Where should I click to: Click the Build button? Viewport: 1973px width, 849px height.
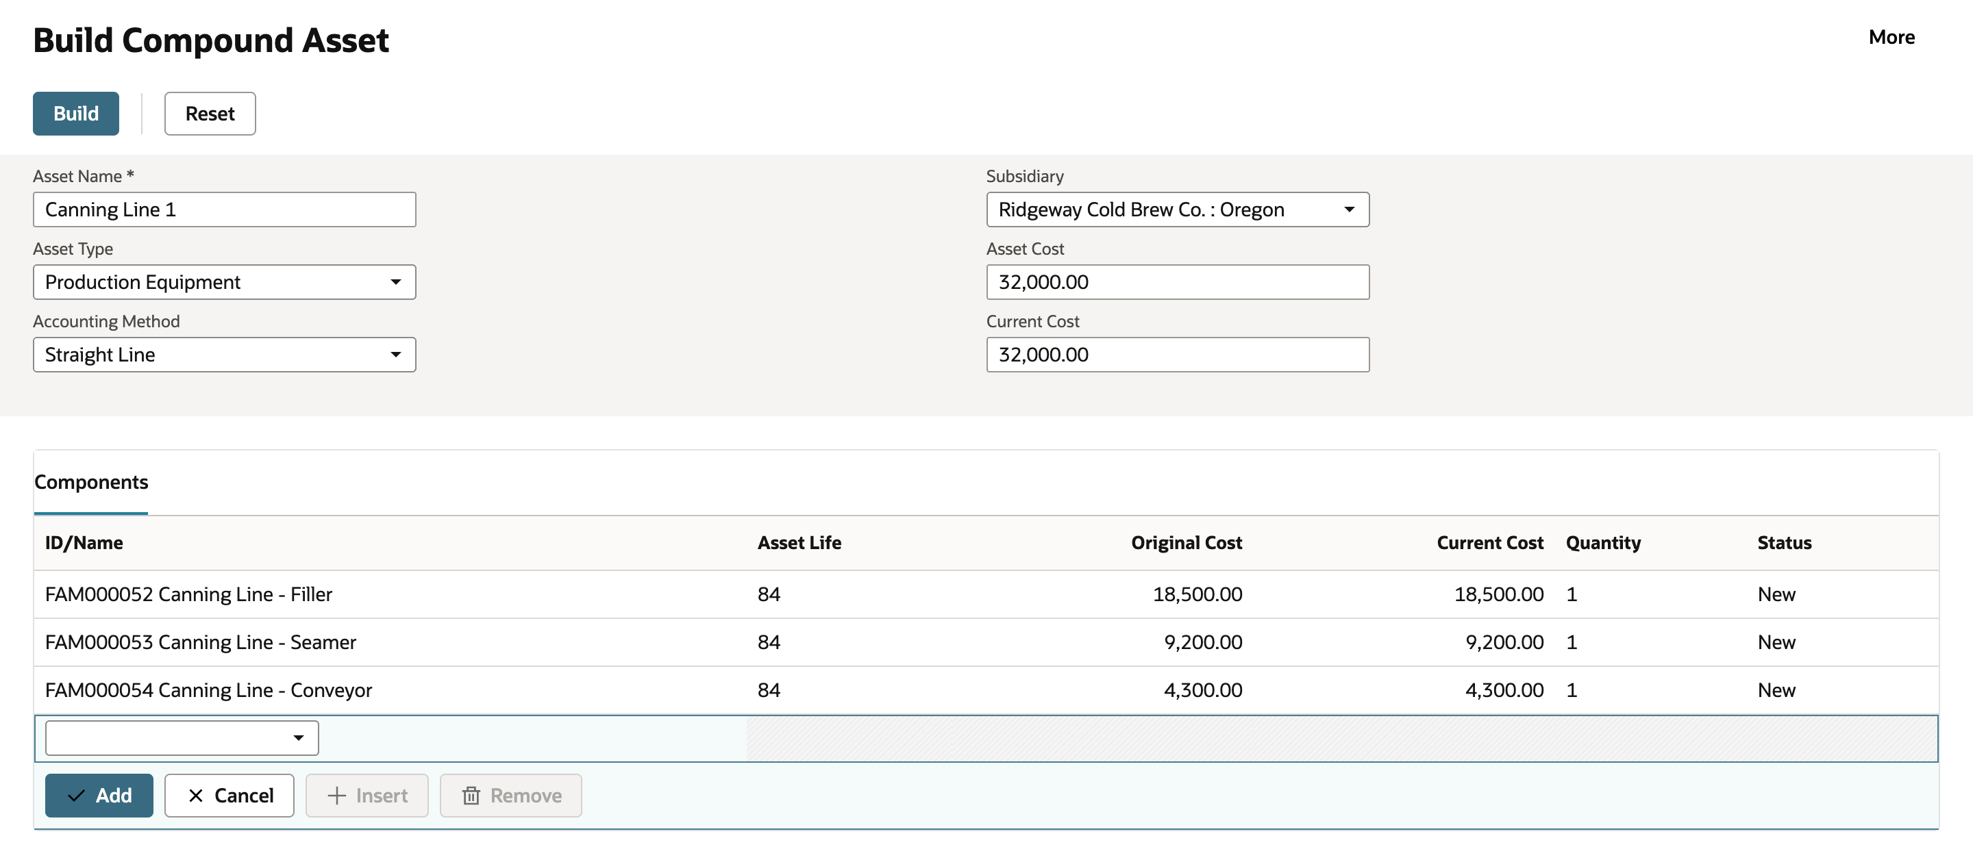click(76, 113)
